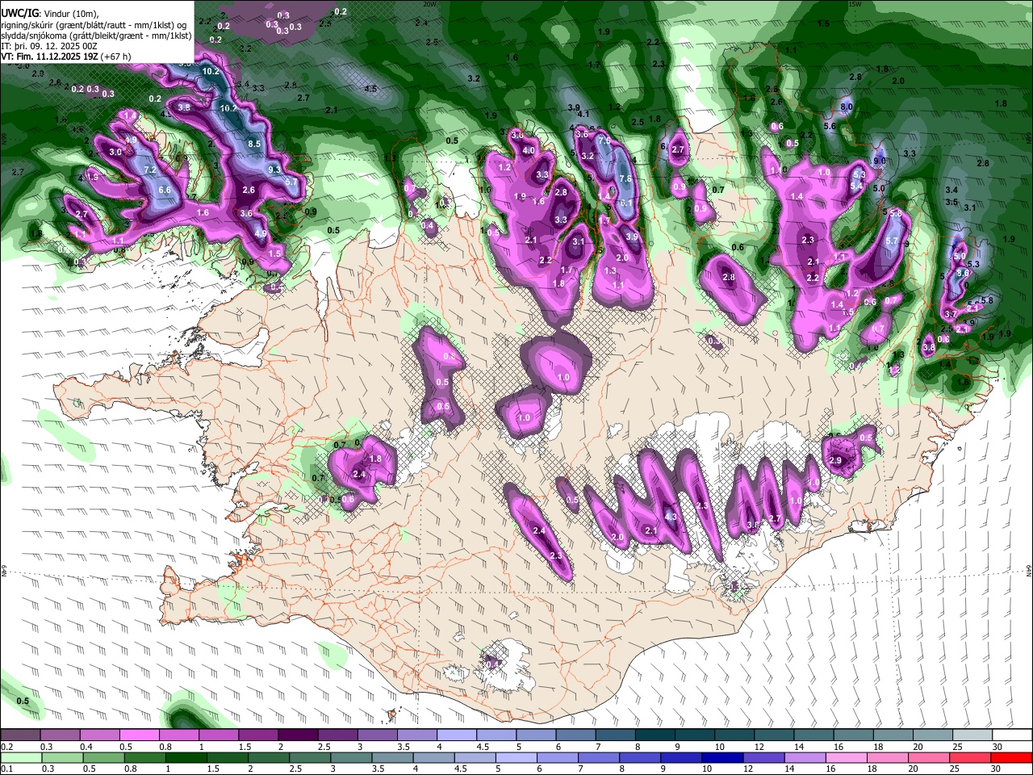Image resolution: width=1033 pixels, height=775 pixels.
Task: Click the 4.3 value on the glacier
Action: pyautogui.click(x=670, y=517)
